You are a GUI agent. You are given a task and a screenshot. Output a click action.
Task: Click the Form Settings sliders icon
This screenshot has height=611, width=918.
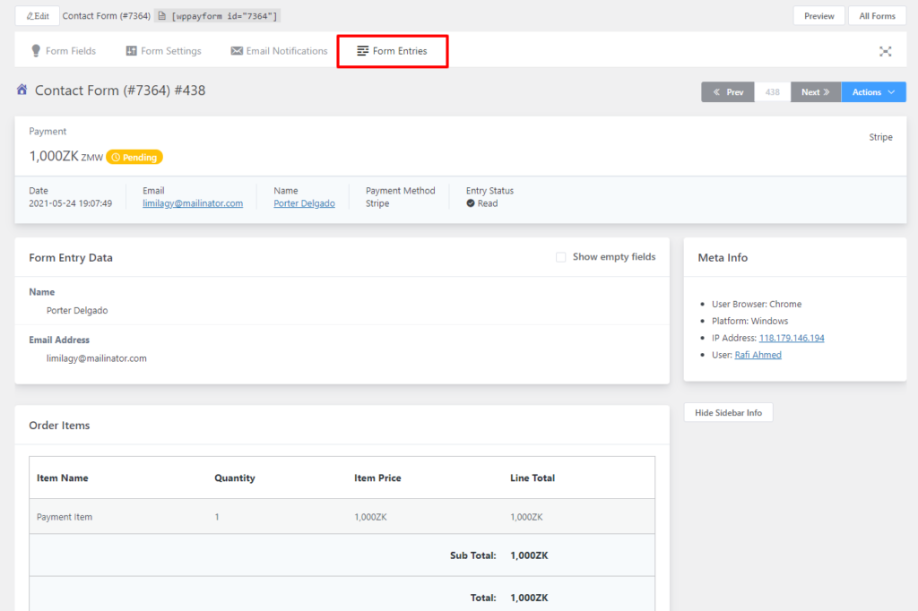point(131,51)
